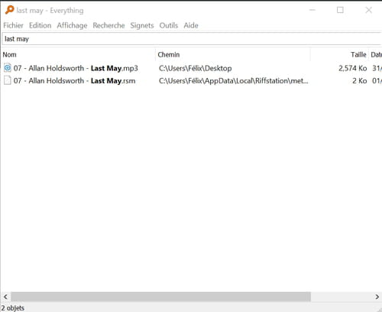
Task: Sort results by Nom column header
Action: pyautogui.click(x=78, y=54)
